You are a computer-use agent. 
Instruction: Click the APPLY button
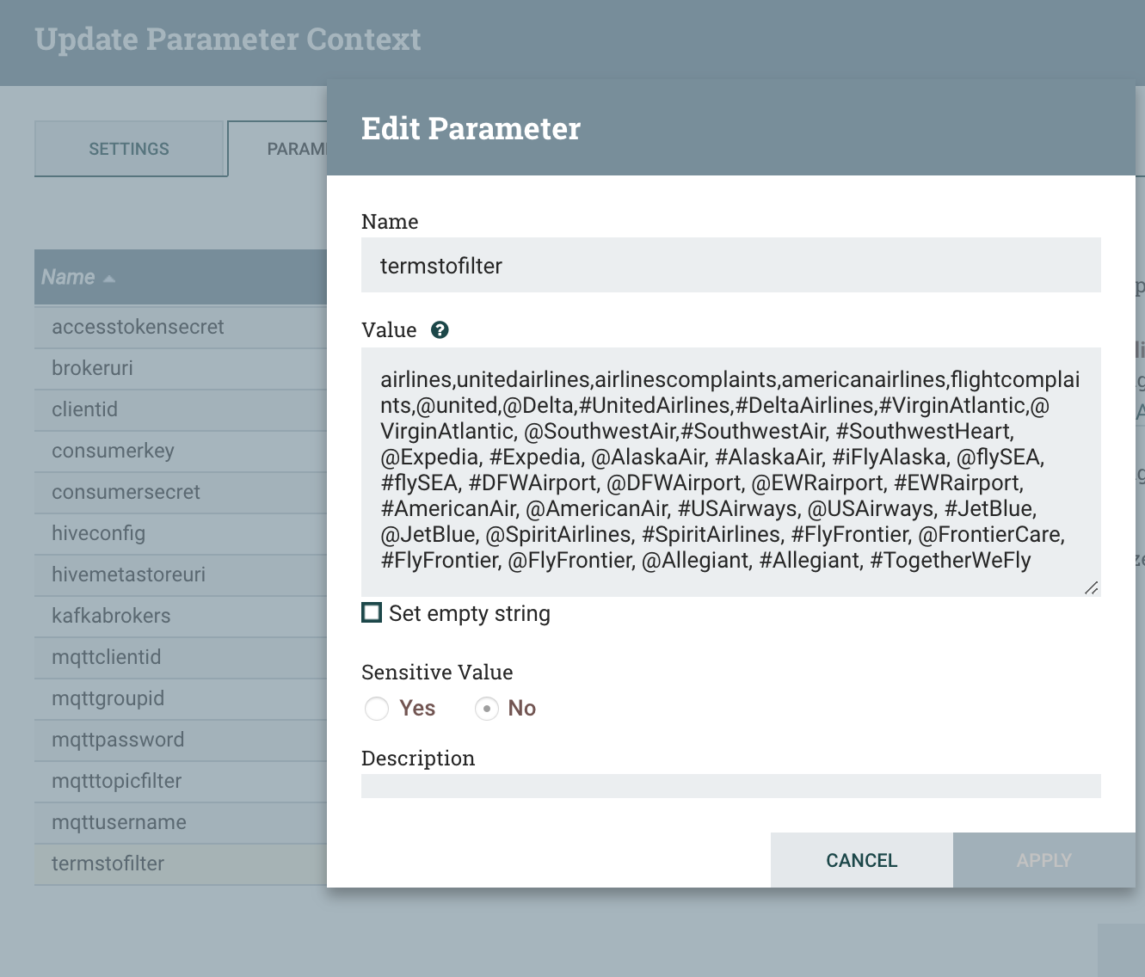pos(1044,860)
